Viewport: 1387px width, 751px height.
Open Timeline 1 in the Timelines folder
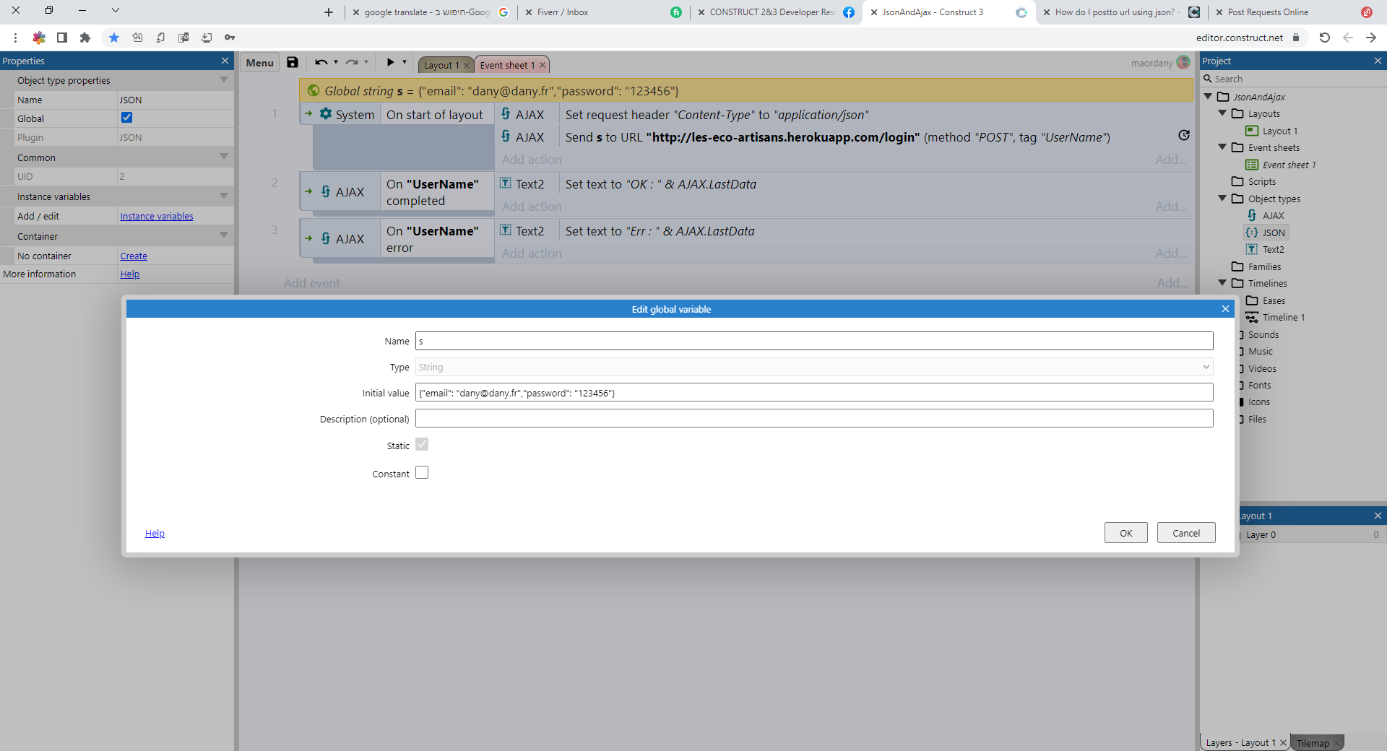click(x=1283, y=317)
